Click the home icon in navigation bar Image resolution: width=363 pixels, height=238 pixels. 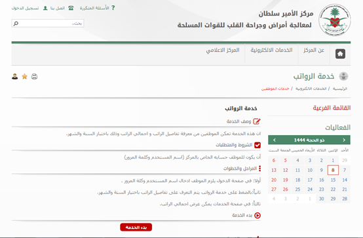point(340,54)
